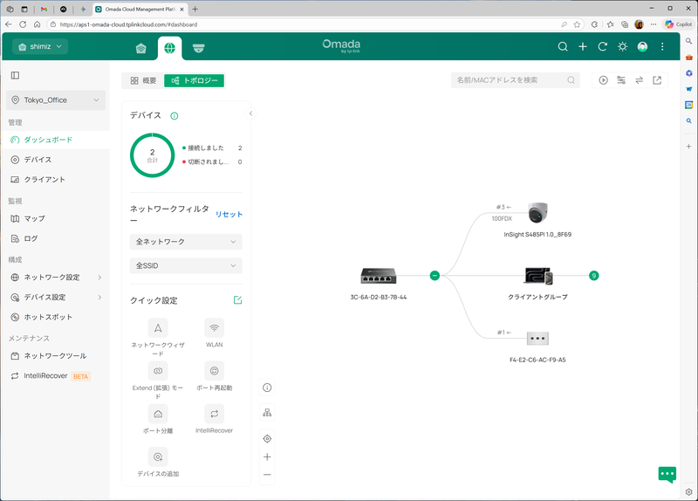Image resolution: width=698 pixels, height=501 pixels.
Task: Export topology with the share icon
Action: click(657, 80)
